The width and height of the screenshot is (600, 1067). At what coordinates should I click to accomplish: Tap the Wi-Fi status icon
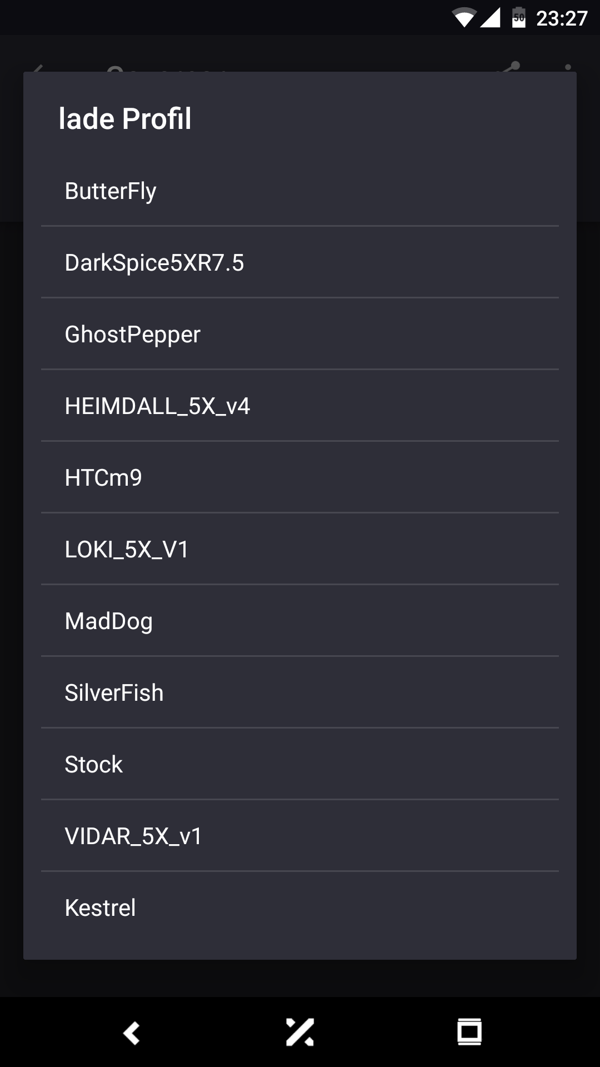(x=463, y=18)
